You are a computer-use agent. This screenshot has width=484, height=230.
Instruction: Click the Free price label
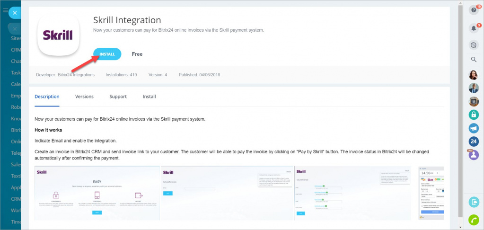137,54
